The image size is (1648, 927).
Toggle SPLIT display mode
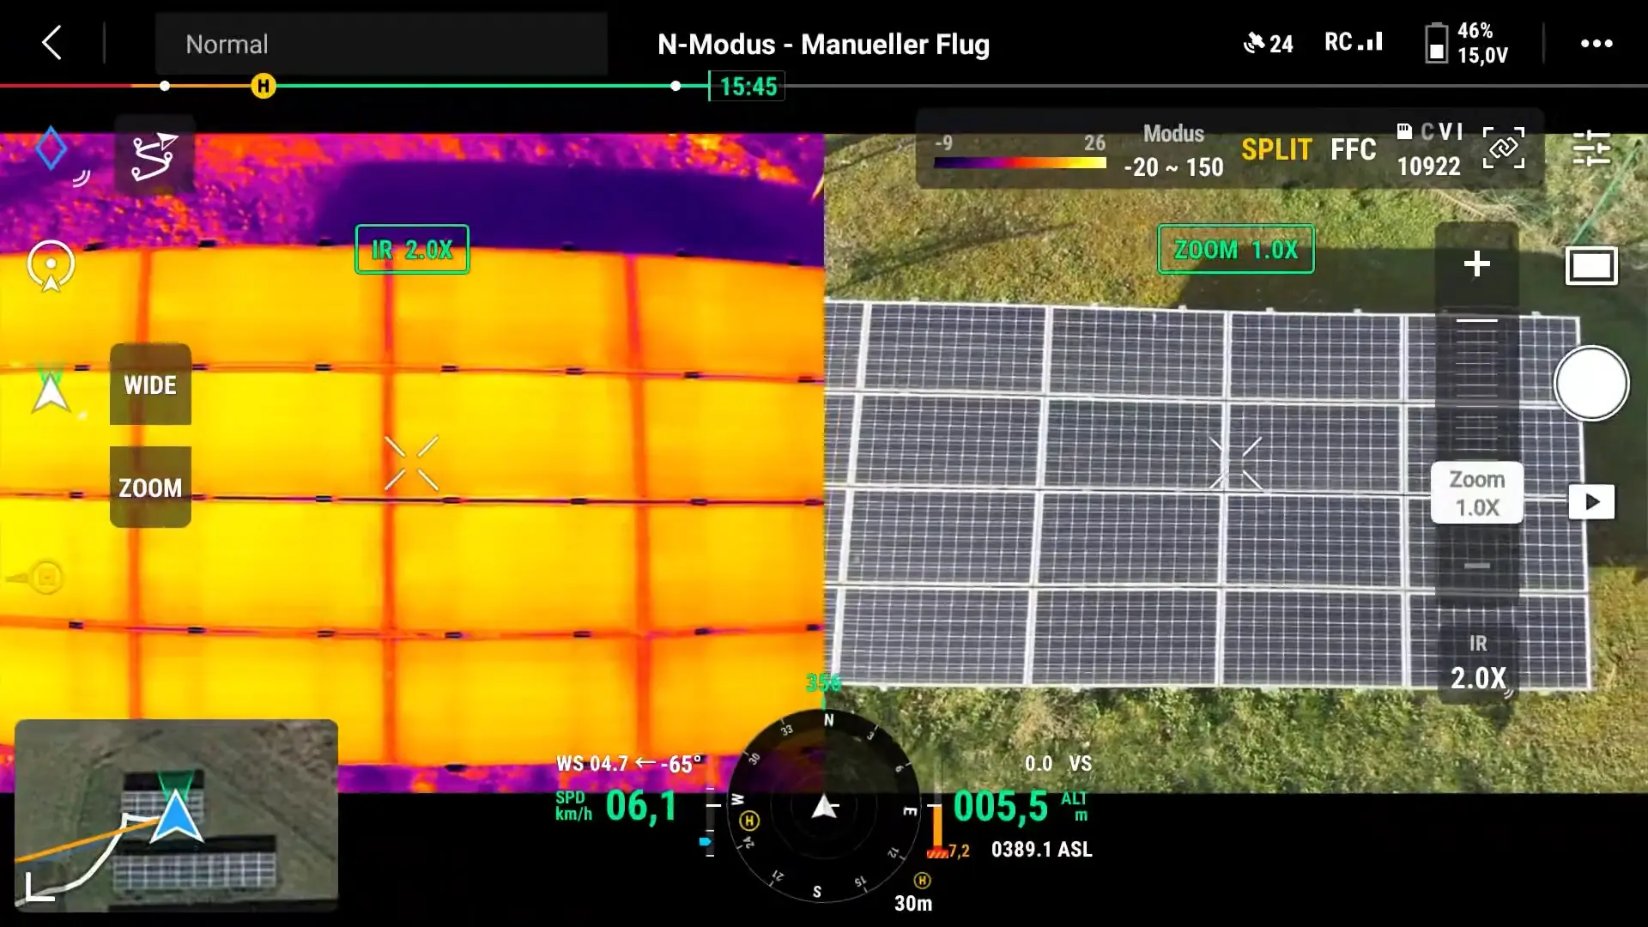pyautogui.click(x=1276, y=150)
